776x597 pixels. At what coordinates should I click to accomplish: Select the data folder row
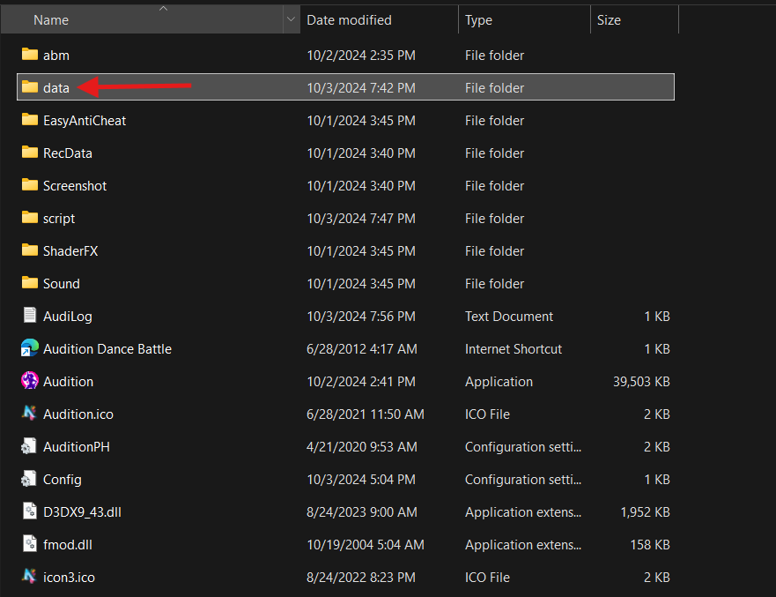tap(345, 87)
